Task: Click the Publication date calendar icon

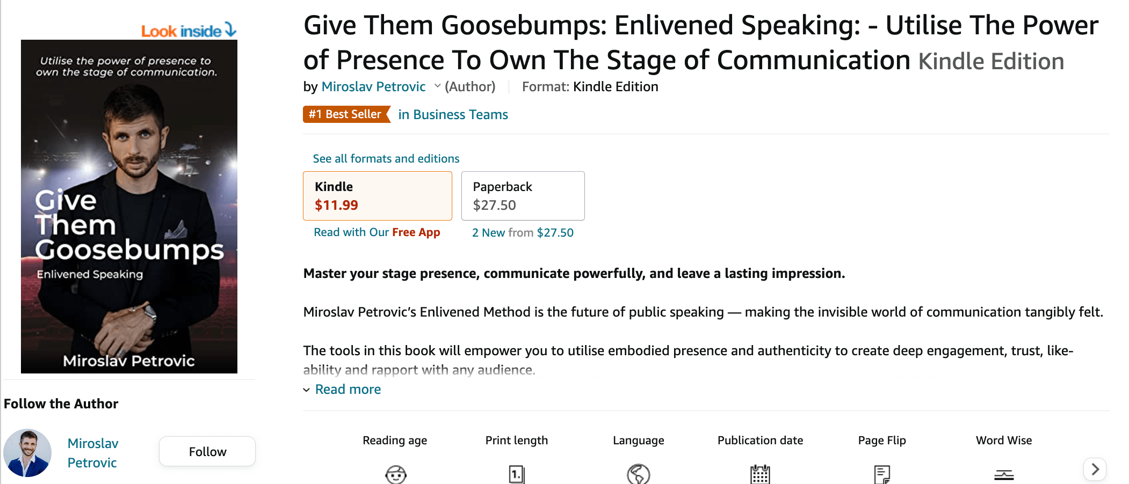Action: (760, 474)
